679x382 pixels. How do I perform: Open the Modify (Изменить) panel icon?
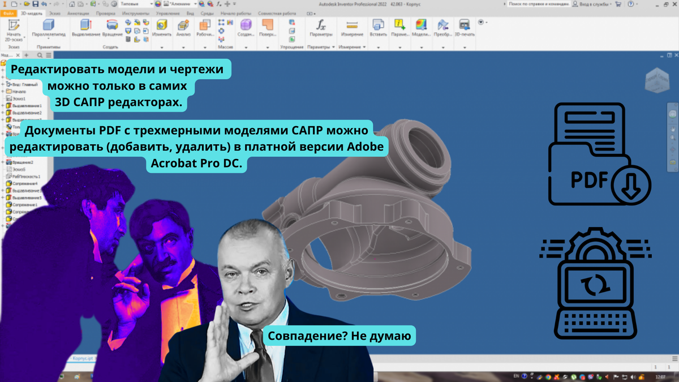pos(161,28)
